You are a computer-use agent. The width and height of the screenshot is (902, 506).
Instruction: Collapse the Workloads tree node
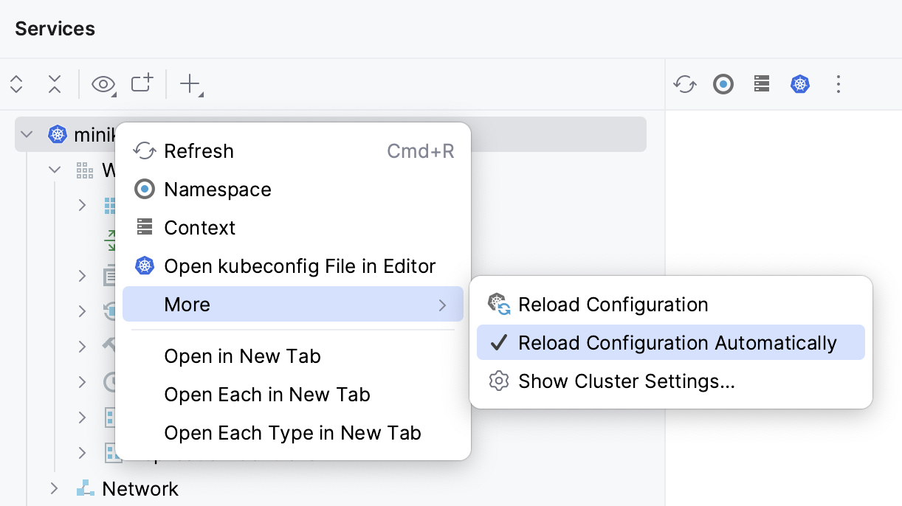55,170
